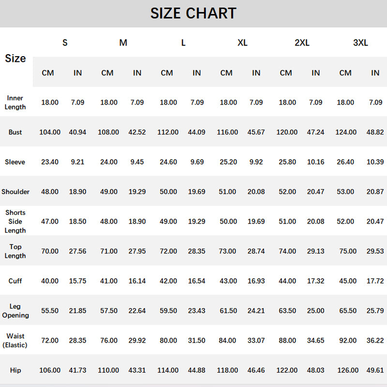Click the Shoulder row label
Viewport: 387px width, 387px height.
(15, 192)
